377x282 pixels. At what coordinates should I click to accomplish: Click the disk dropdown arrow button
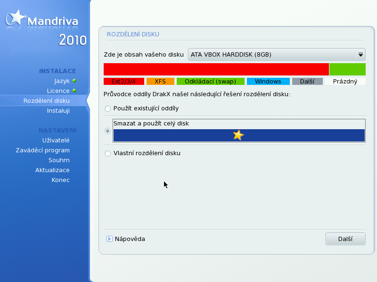pos(361,55)
